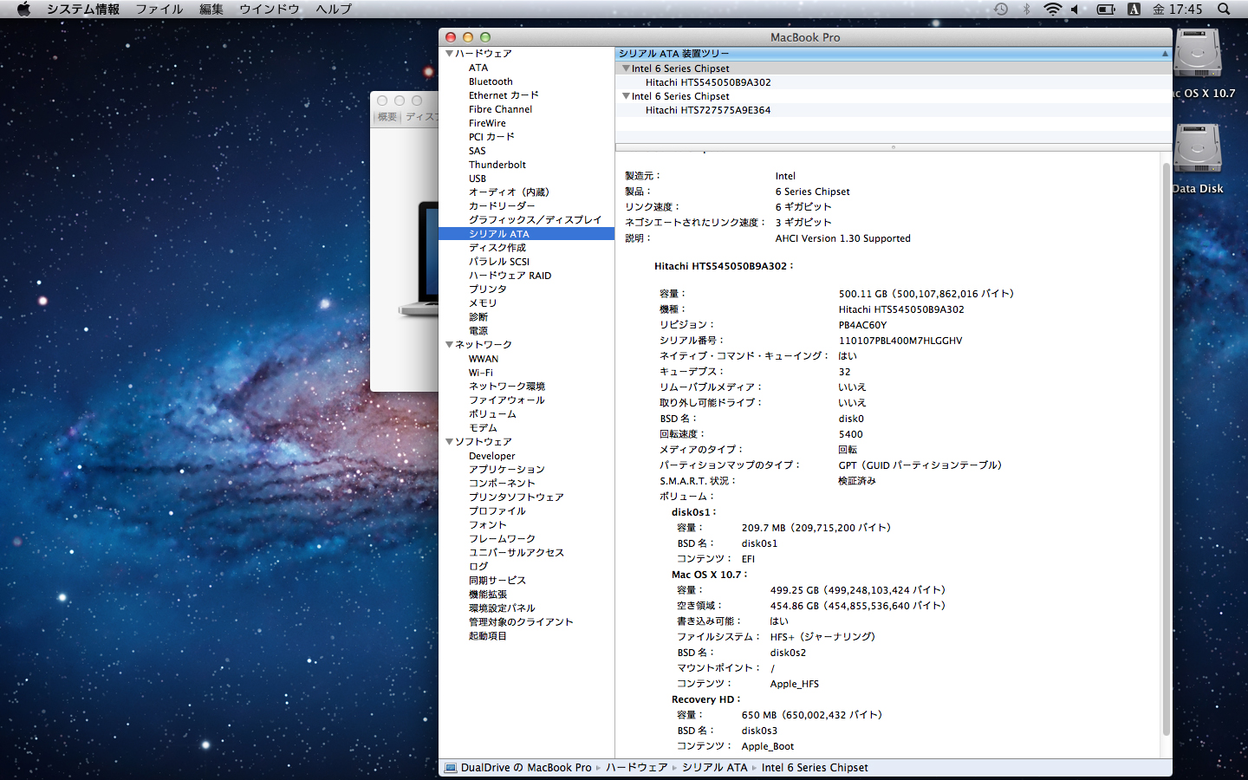
Task: Select 起動項目 in the sidebar
Action: pyautogui.click(x=488, y=636)
